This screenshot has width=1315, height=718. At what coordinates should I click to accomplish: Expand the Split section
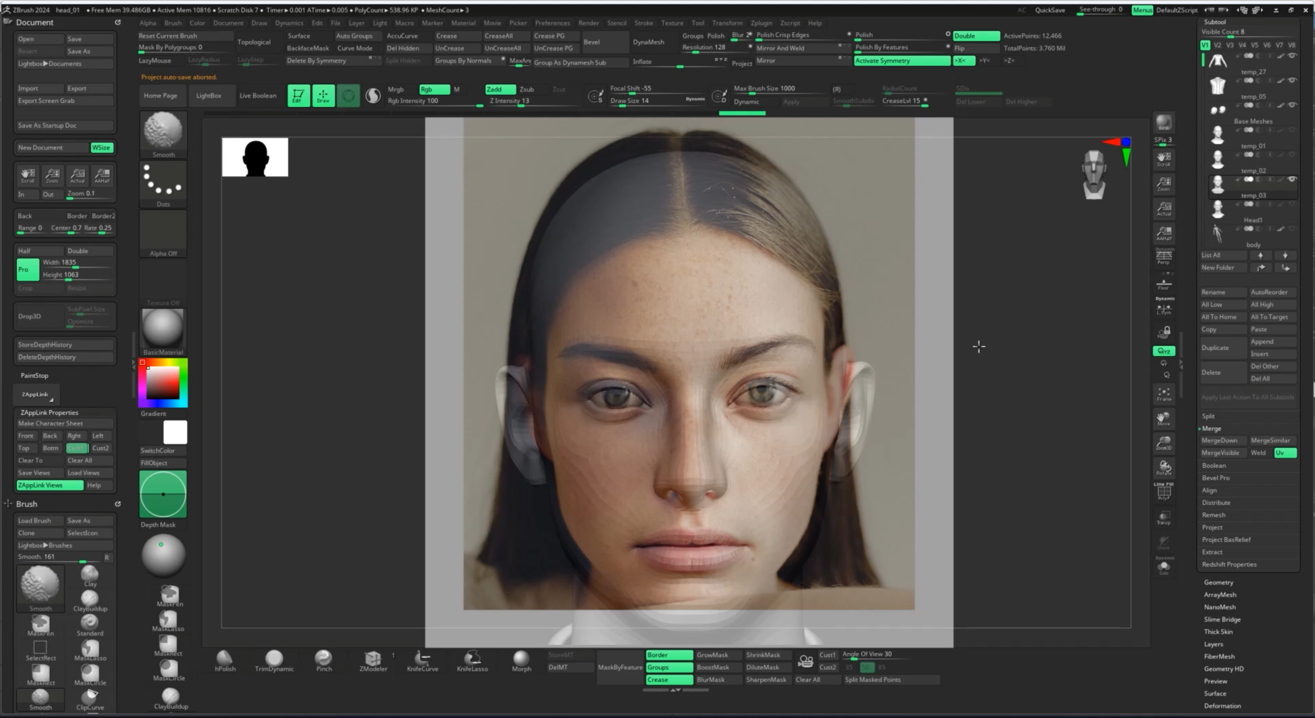[x=1208, y=416]
